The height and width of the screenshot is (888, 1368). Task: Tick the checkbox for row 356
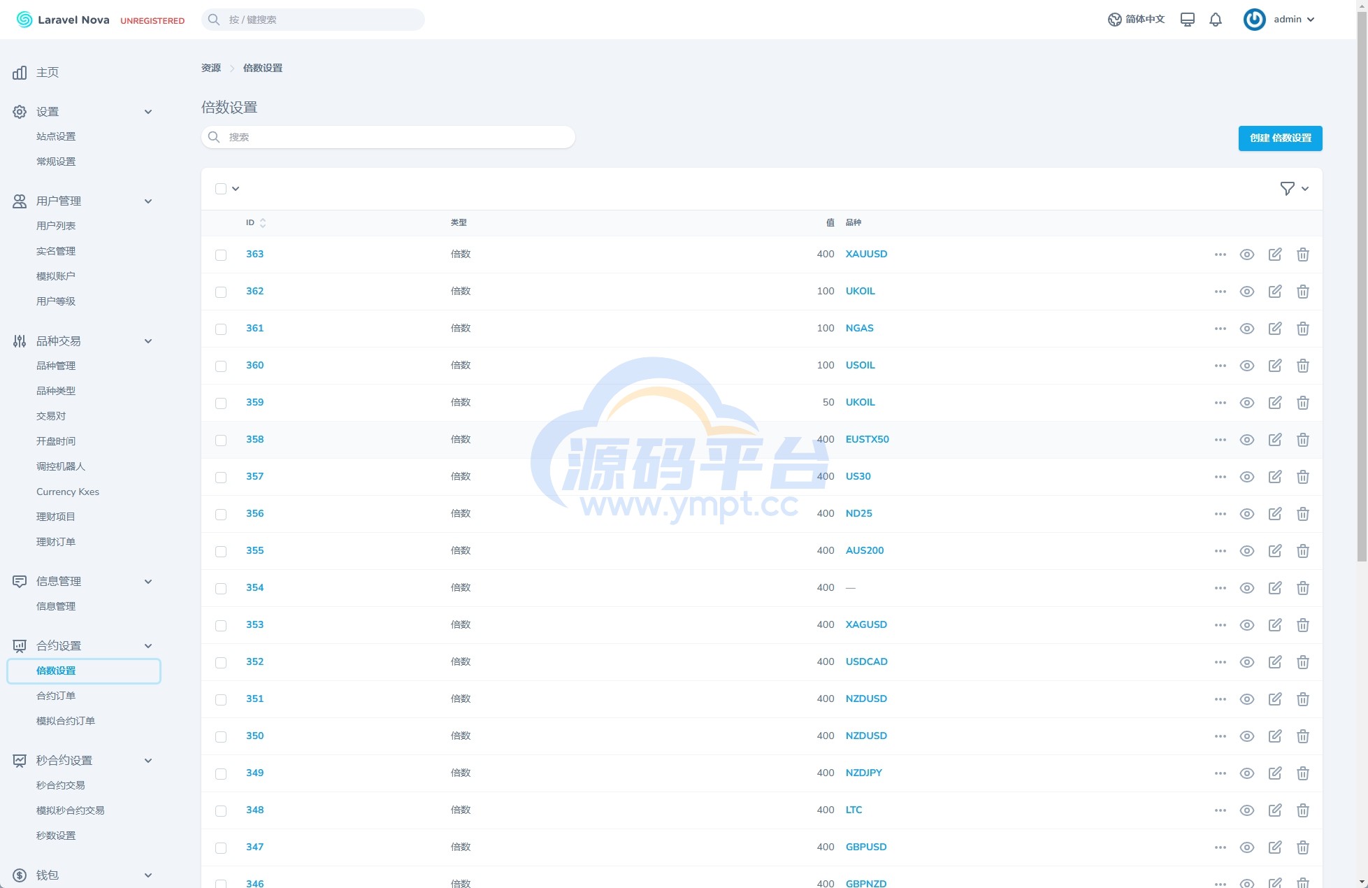[x=221, y=515]
